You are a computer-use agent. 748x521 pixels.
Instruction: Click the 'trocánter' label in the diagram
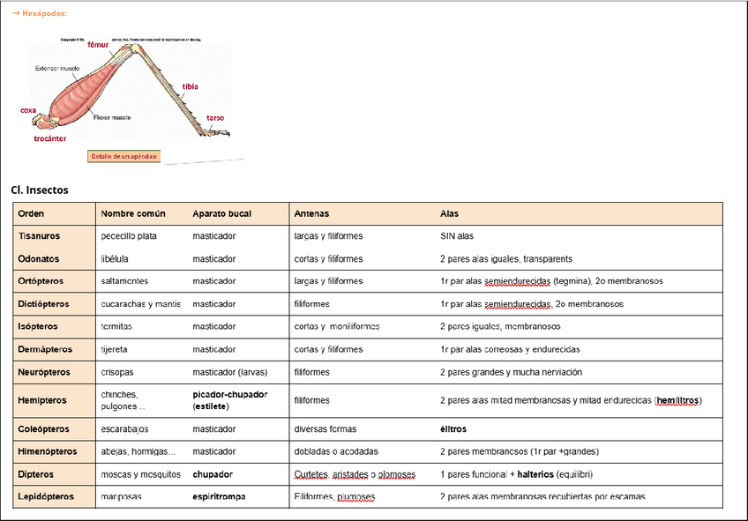tap(50, 138)
